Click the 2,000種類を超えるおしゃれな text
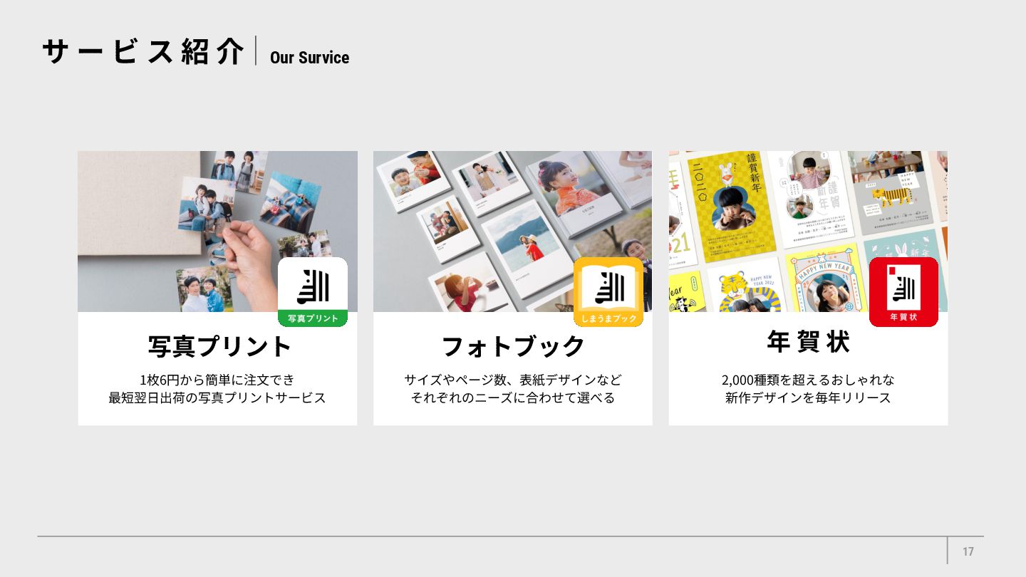This screenshot has width=1026, height=577. point(808,380)
